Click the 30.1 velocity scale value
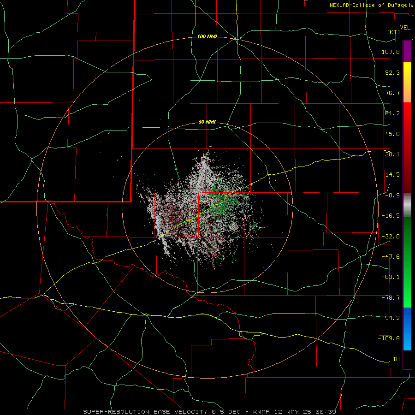The width and height of the screenshot is (415, 415). tap(392, 154)
